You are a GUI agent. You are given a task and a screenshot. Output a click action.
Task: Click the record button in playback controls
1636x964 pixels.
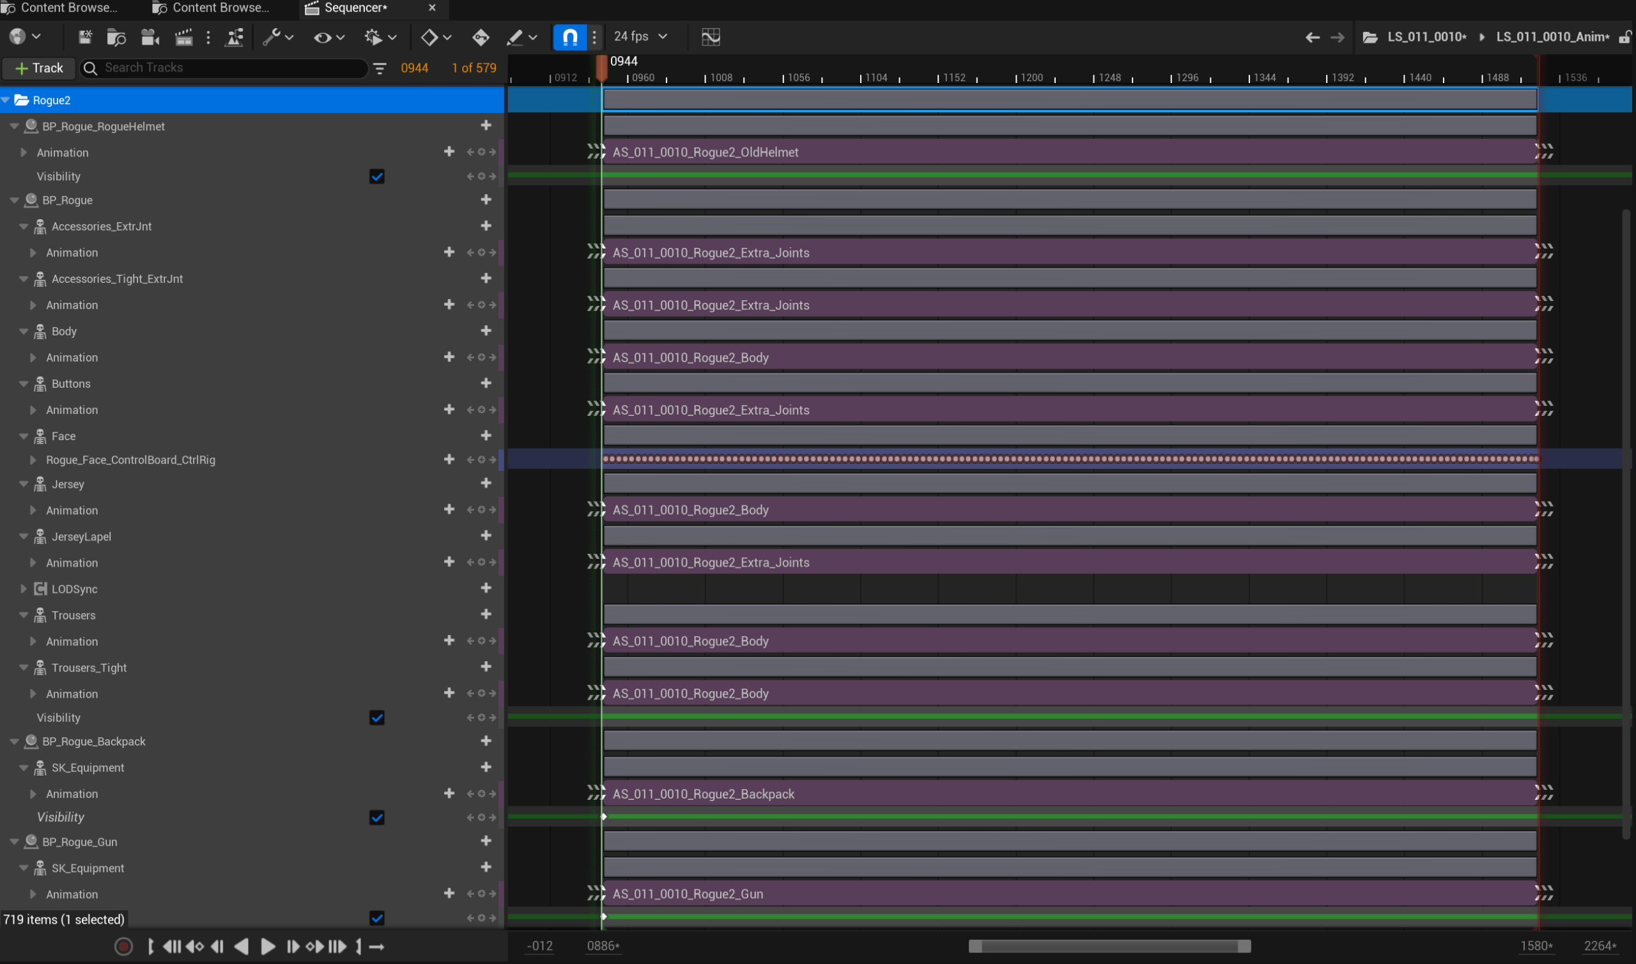point(123,947)
